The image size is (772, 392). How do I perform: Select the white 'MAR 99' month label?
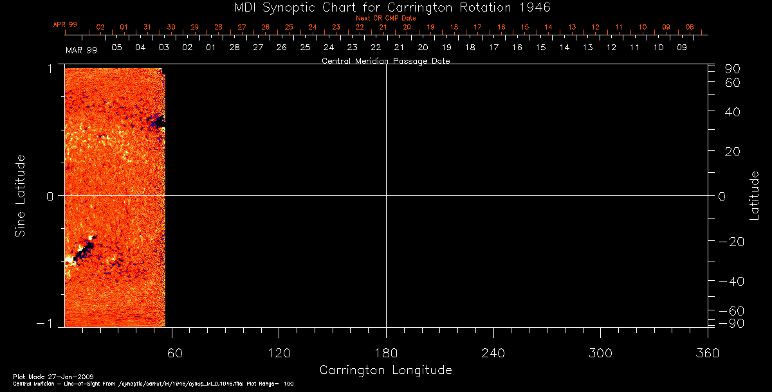[81, 49]
